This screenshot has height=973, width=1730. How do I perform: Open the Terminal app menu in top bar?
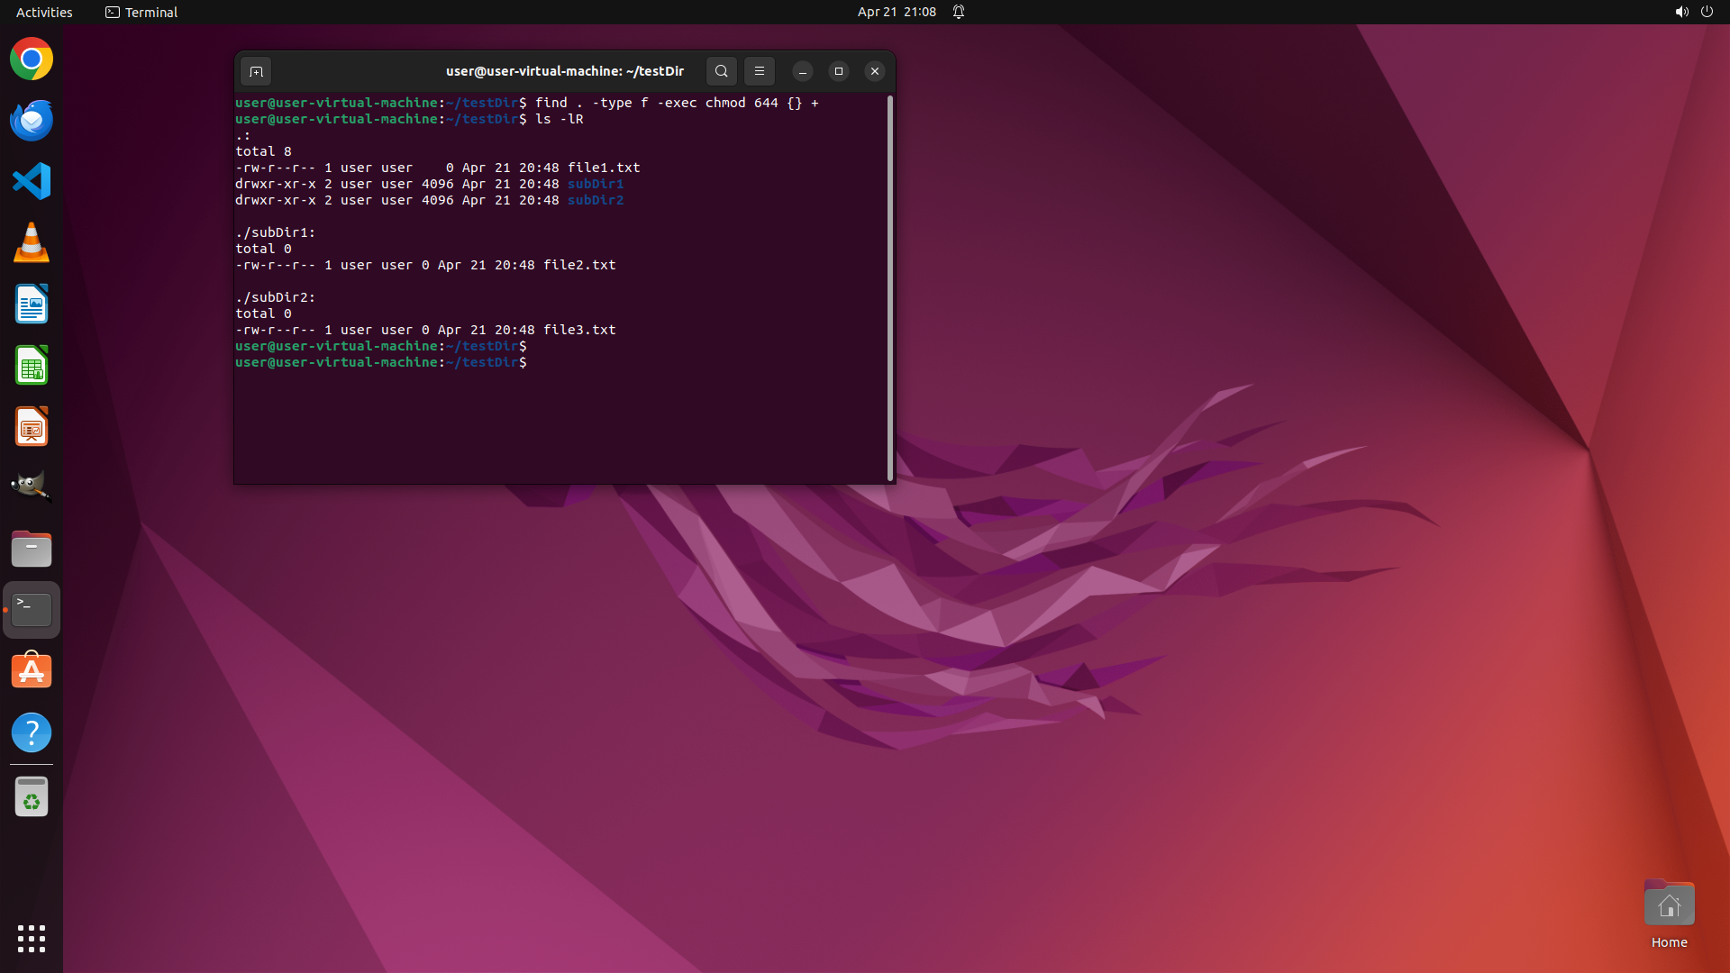[141, 12]
